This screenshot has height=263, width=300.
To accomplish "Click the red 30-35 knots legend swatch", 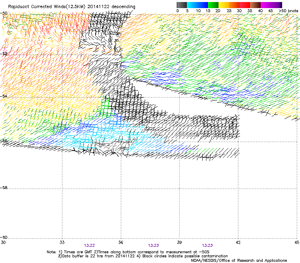I will pyautogui.click(x=245, y=5).
